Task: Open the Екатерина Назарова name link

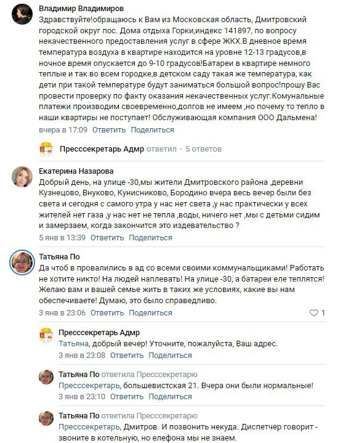Action: tap(76, 171)
